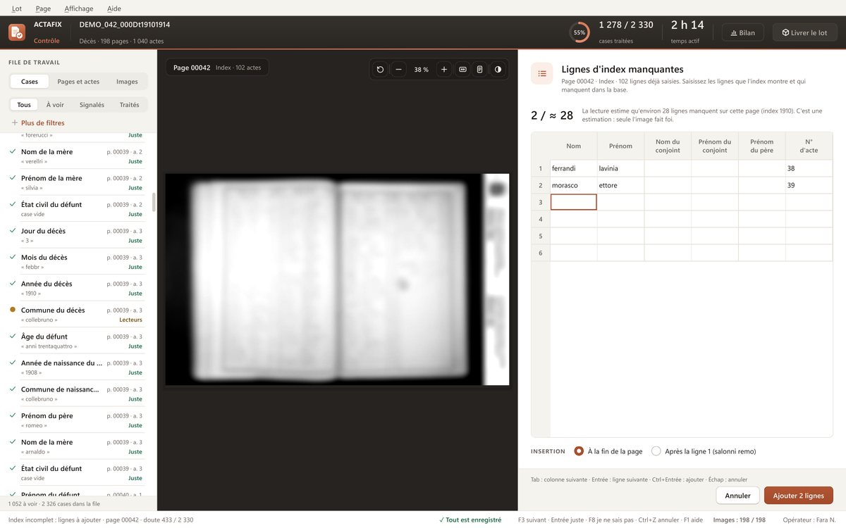The width and height of the screenshot is (846, 528).
Task: Click the cell containing ferrandi
Action: click(x=574, y=168)
